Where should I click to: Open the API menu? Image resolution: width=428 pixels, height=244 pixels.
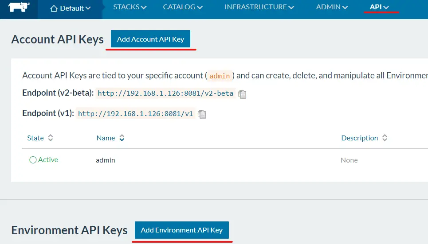pyautogui.click(x=379, y=7)
